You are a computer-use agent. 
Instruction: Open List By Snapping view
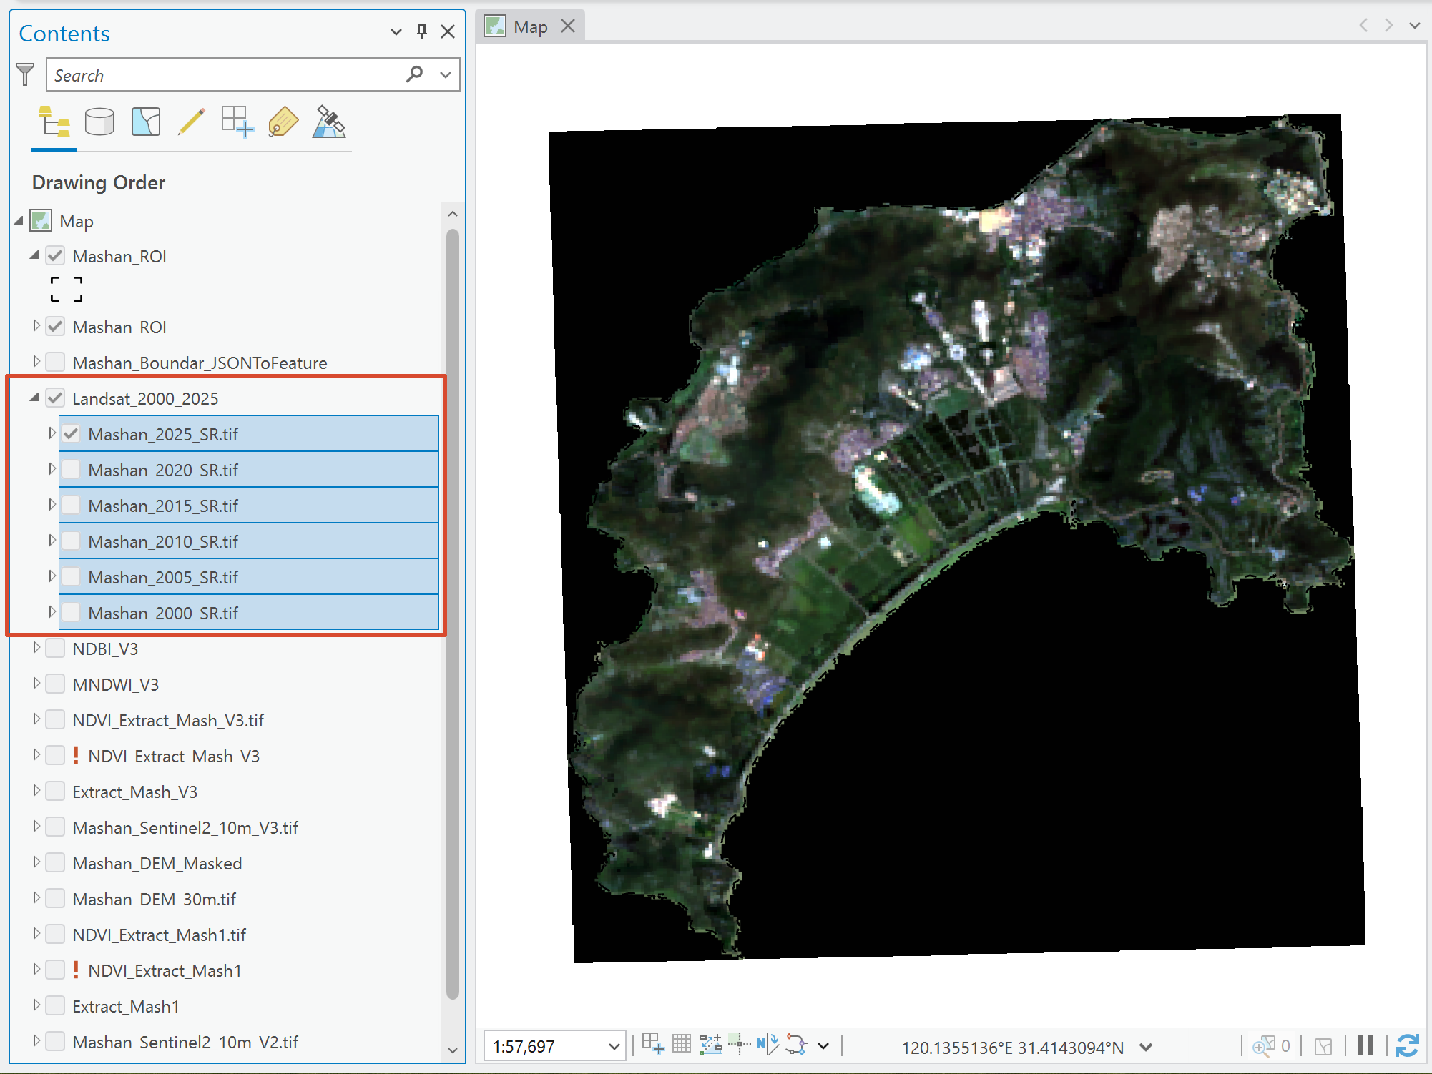coord(237,122)
